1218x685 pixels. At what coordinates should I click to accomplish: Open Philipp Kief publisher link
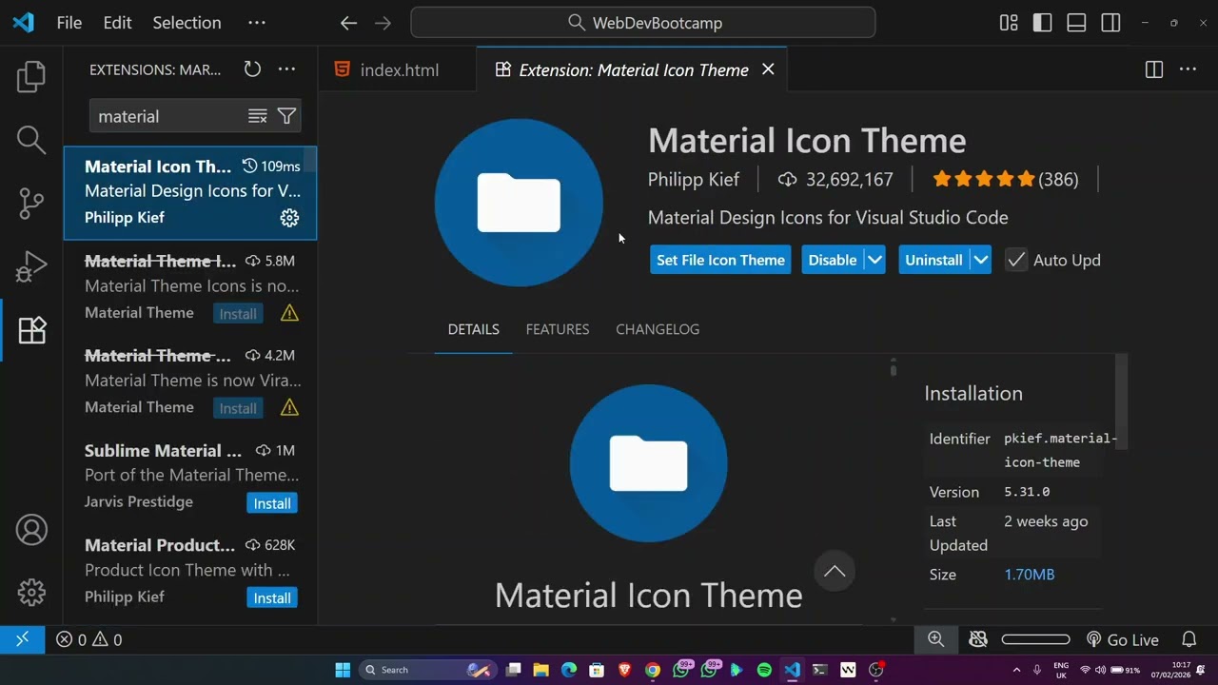[x=694, y=179]
